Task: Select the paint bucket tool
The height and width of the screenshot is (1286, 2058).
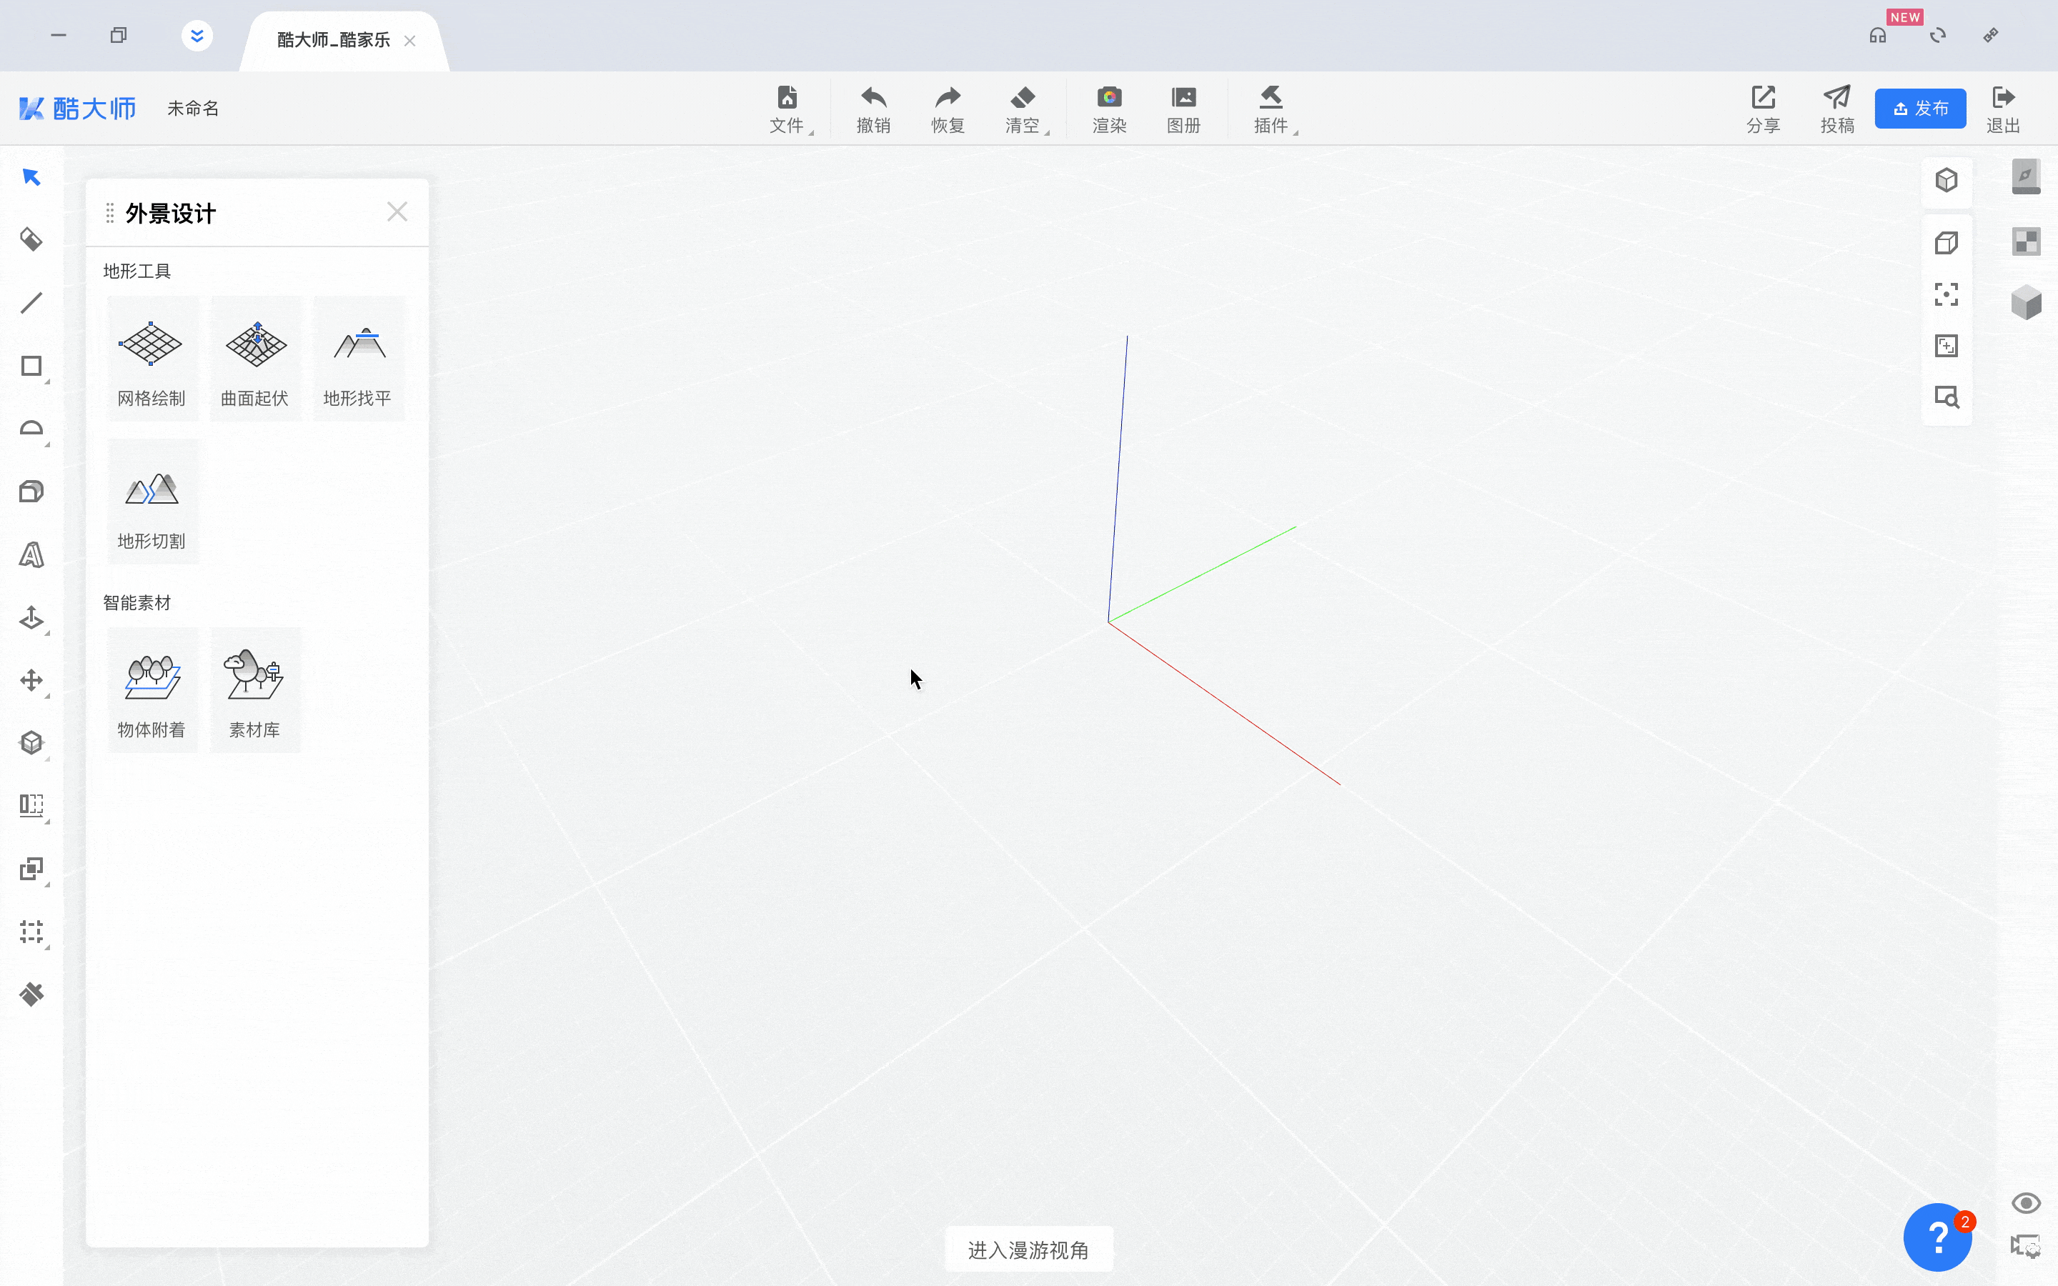Action: 31,240
